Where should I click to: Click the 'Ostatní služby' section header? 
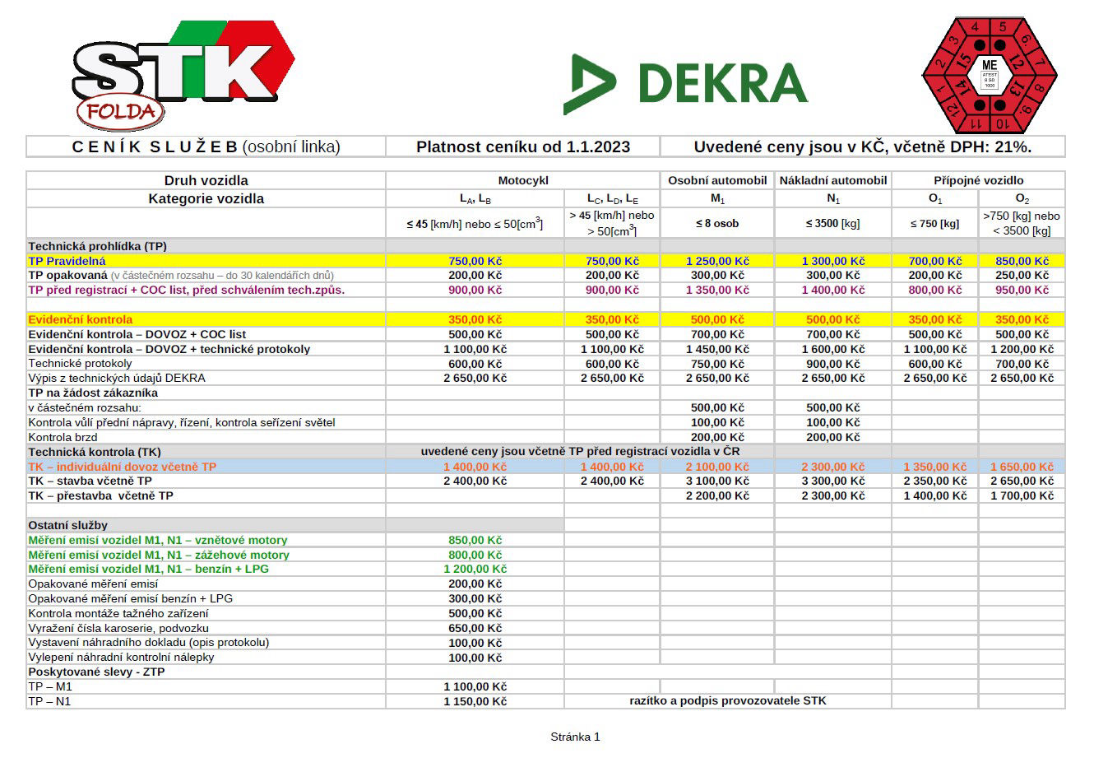[68, 525]
